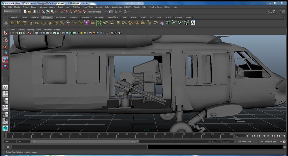
Task: Create a polygon sphere from shelf
Action: [12, 23]
